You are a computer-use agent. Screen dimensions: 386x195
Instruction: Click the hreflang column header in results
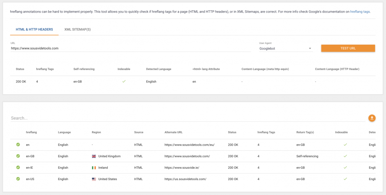[31, 132]
